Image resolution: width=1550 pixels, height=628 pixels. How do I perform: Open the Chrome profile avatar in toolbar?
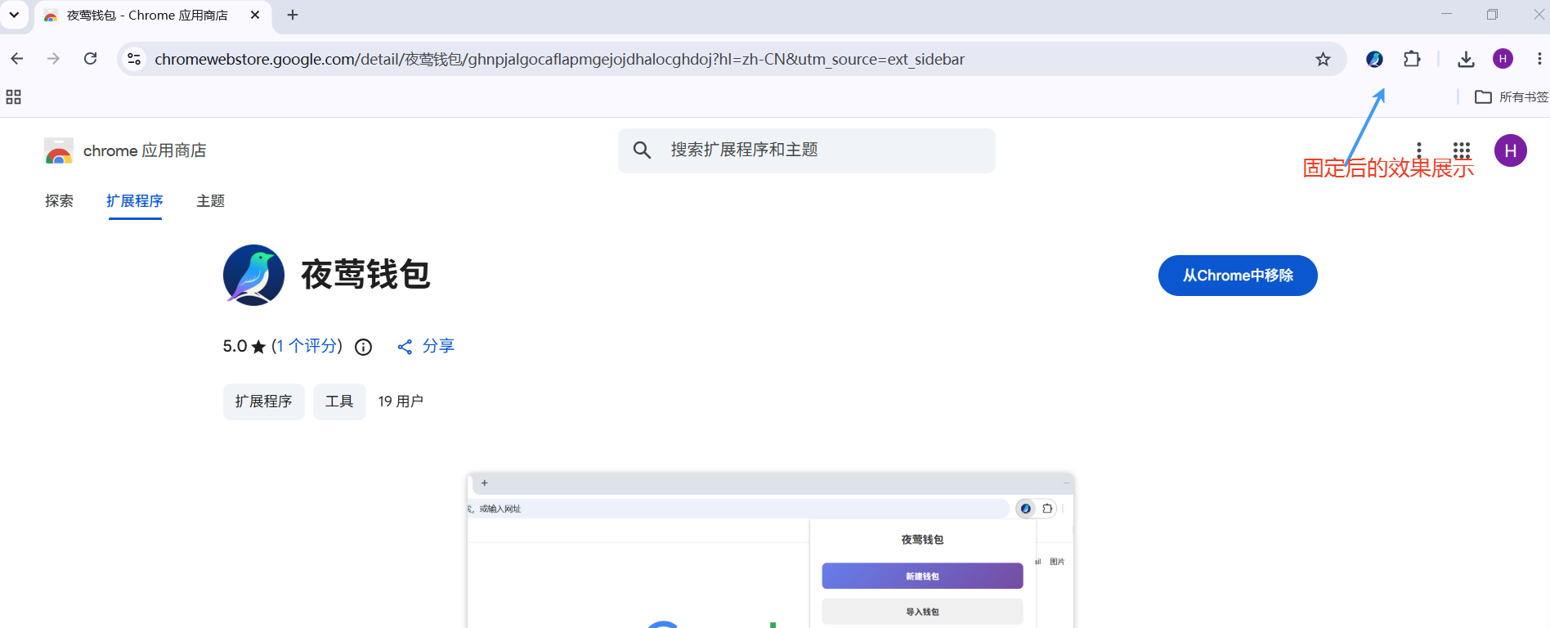pos(1503,59)
